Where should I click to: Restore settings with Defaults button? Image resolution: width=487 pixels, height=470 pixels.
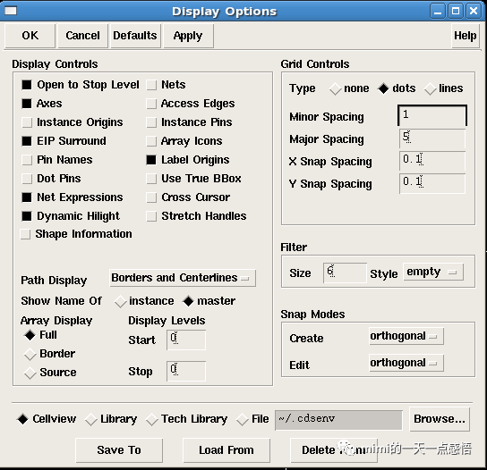(135, 36)
